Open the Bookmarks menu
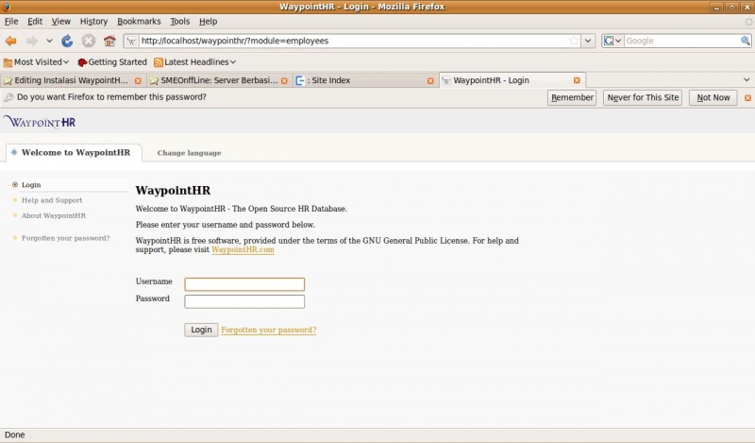 139,21
